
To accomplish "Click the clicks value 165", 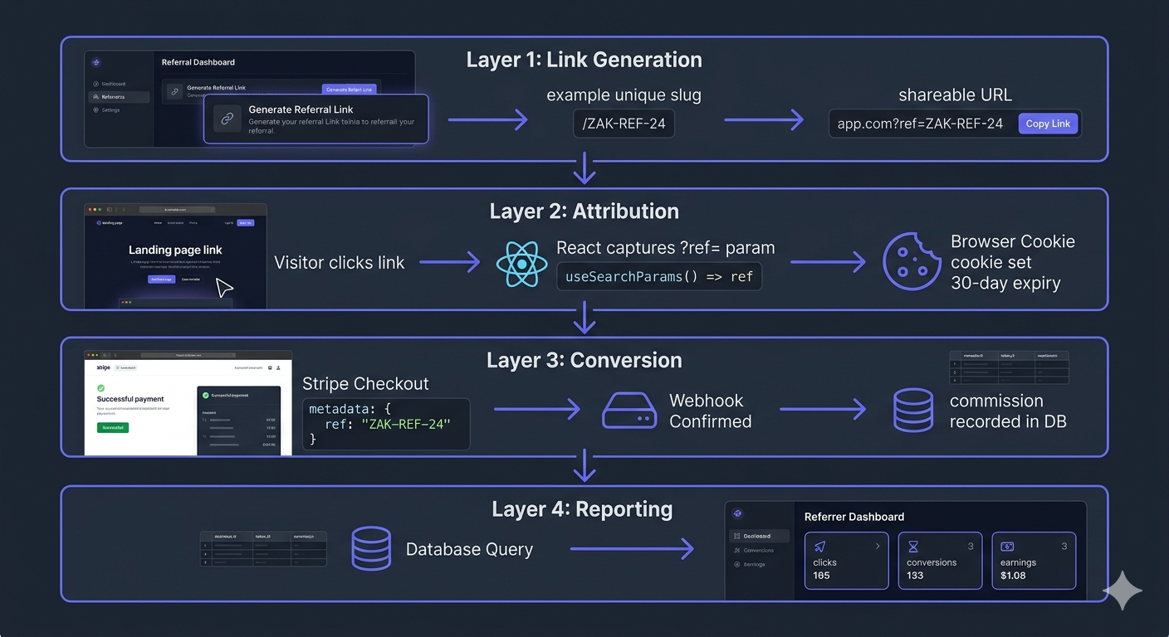I will point(821,575).
